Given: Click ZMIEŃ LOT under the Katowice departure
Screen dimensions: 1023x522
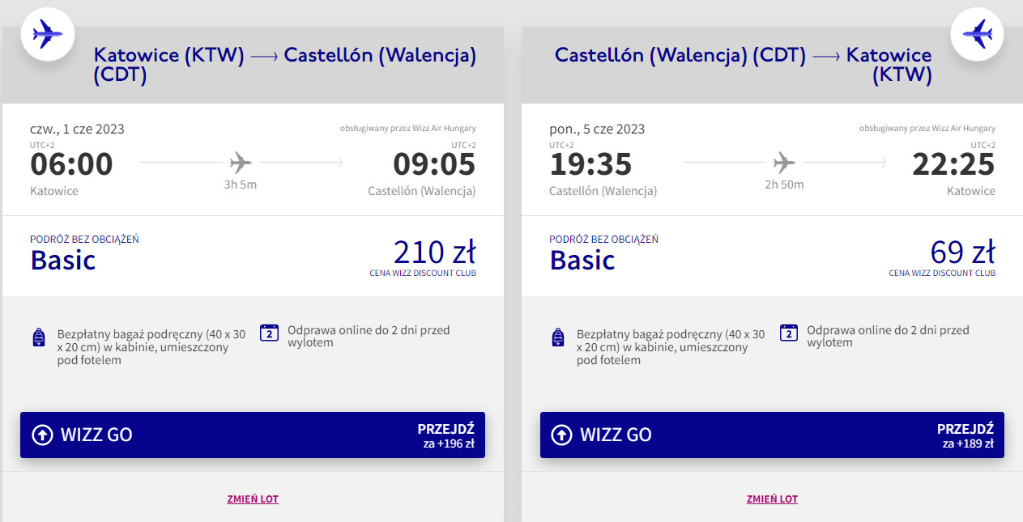Looking at the screenshot, I should pyautogui.click(x=253, y=499).
